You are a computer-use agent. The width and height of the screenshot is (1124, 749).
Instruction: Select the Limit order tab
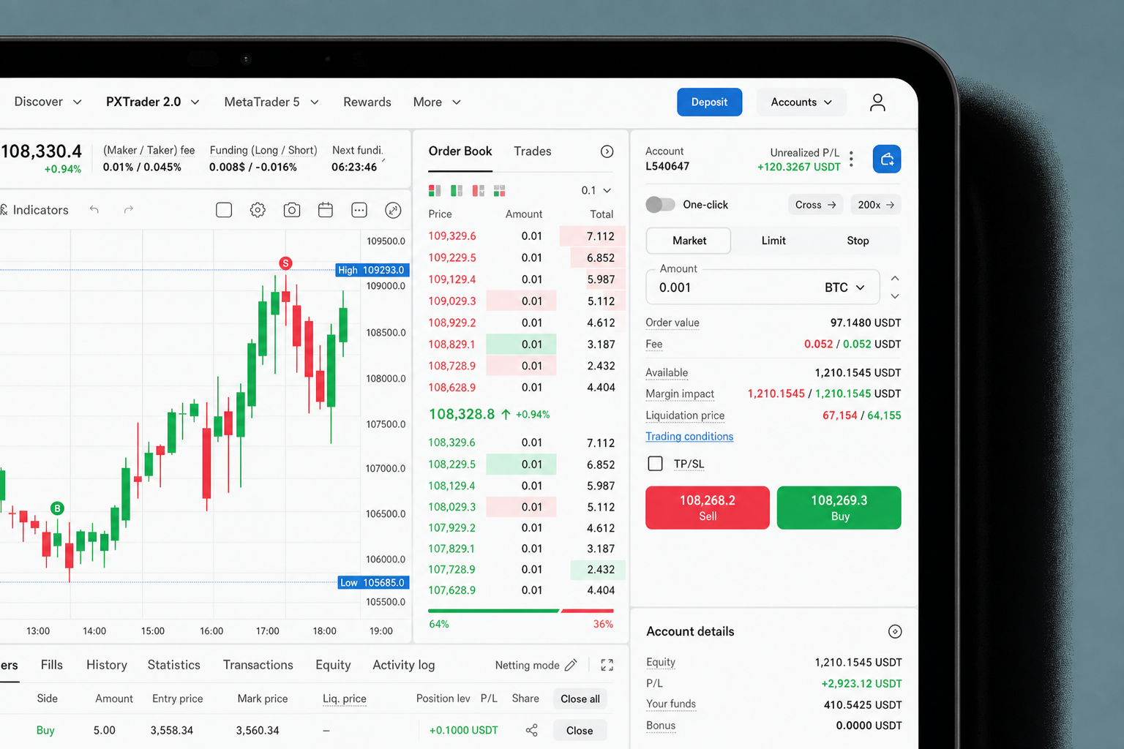(x=773, y=241)
